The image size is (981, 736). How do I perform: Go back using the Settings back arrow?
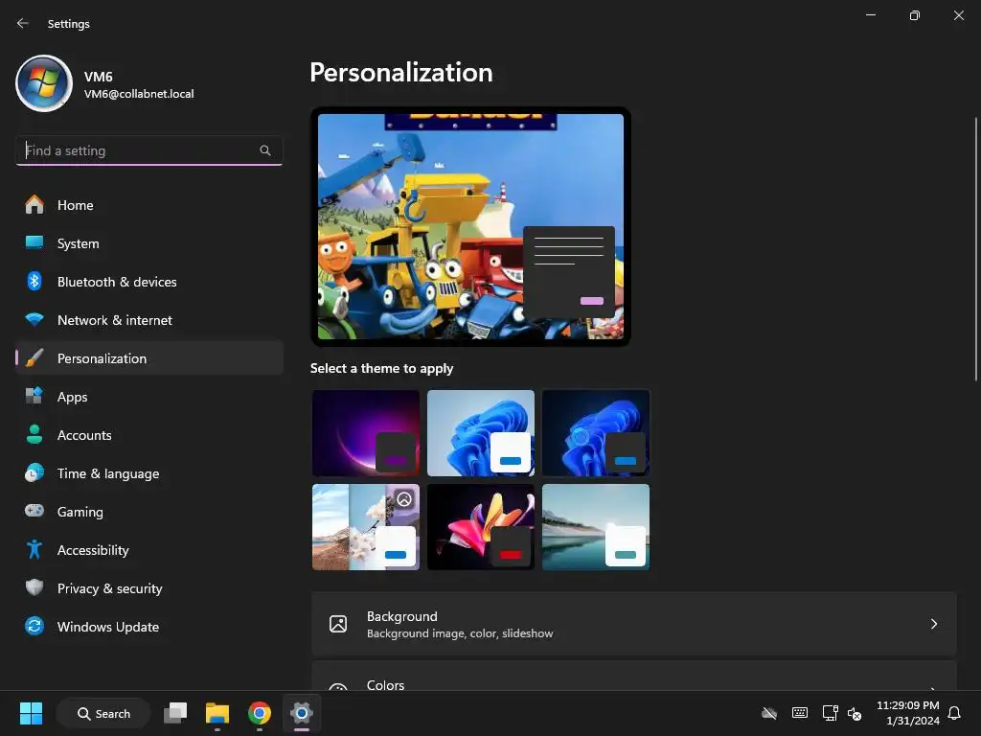click(x=23, y=23)
